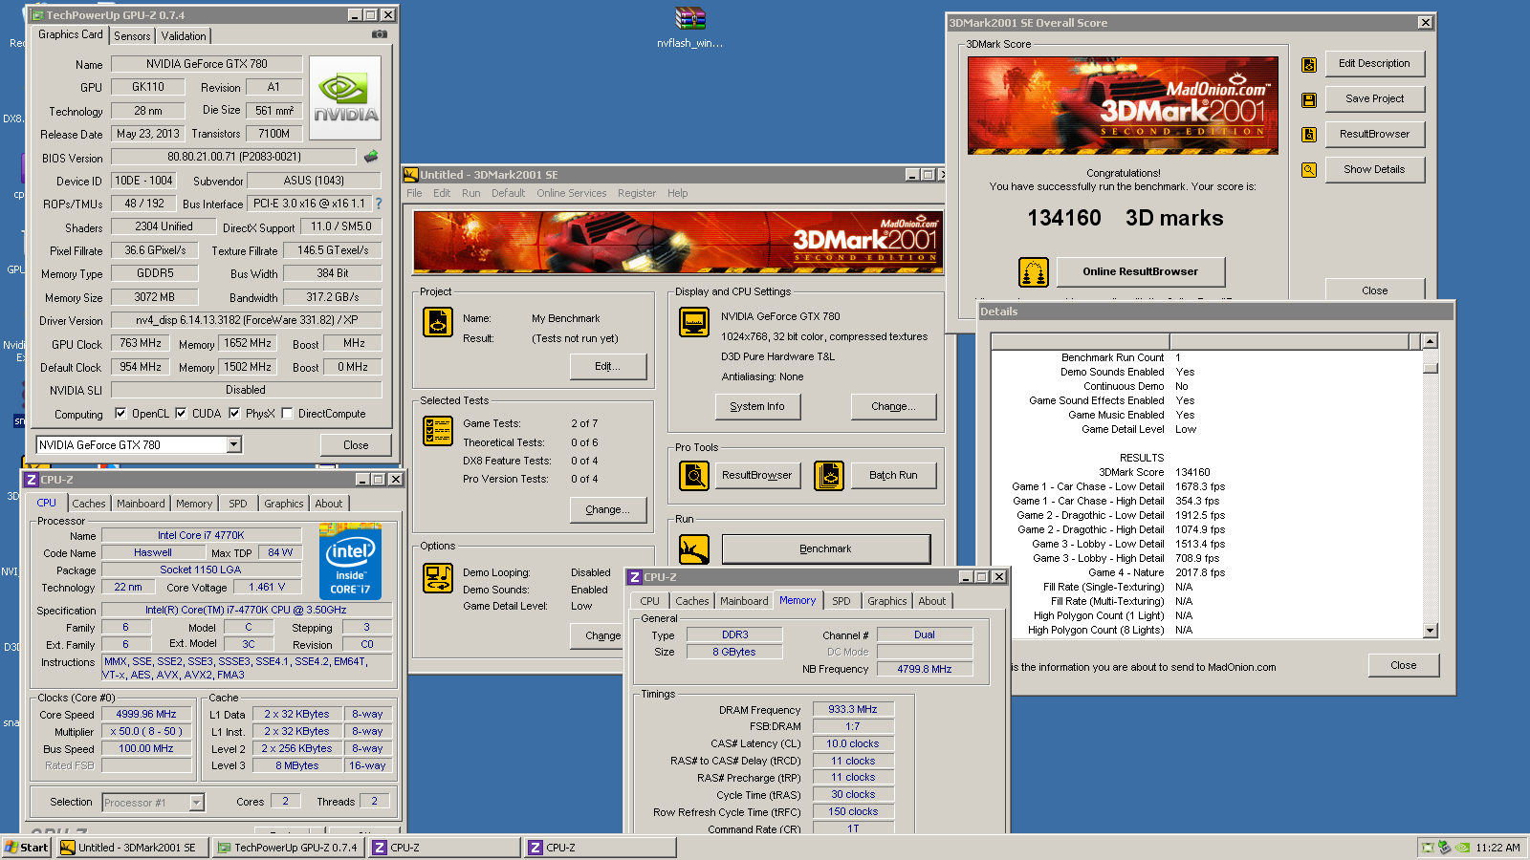Open the Caches tab in left CPU-Z window
The image size is (1530, 860).
tap(89, 504)
